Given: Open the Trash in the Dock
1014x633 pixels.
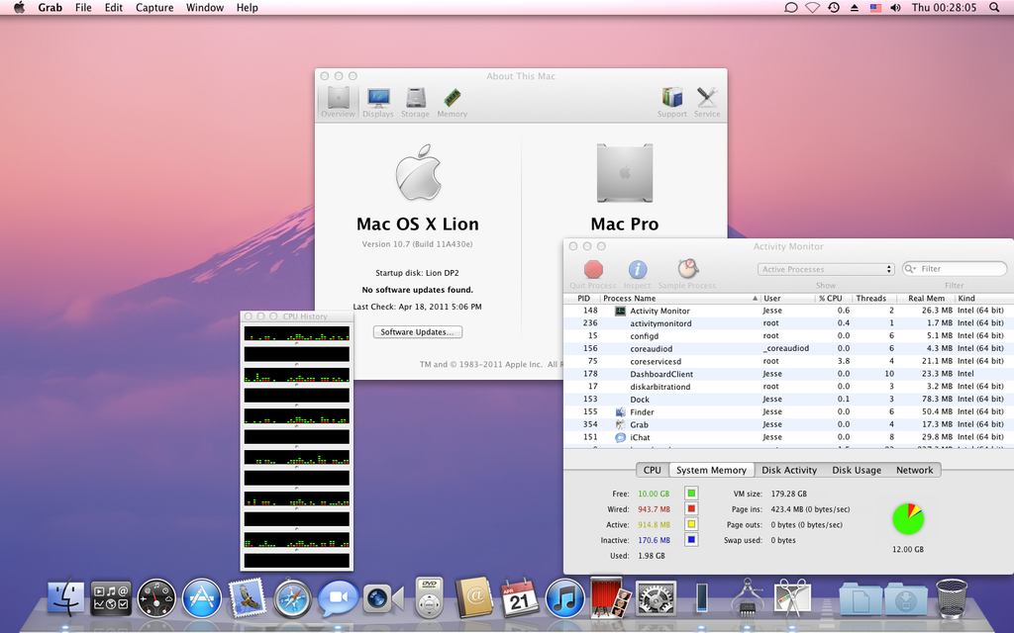Looking at the screenshot, I should [x=952, y=598].
